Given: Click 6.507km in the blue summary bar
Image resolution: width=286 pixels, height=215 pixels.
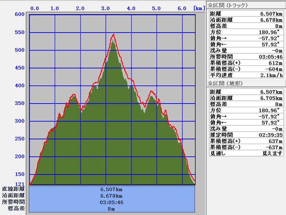Looking at the screenshot, I should point(112,189).
